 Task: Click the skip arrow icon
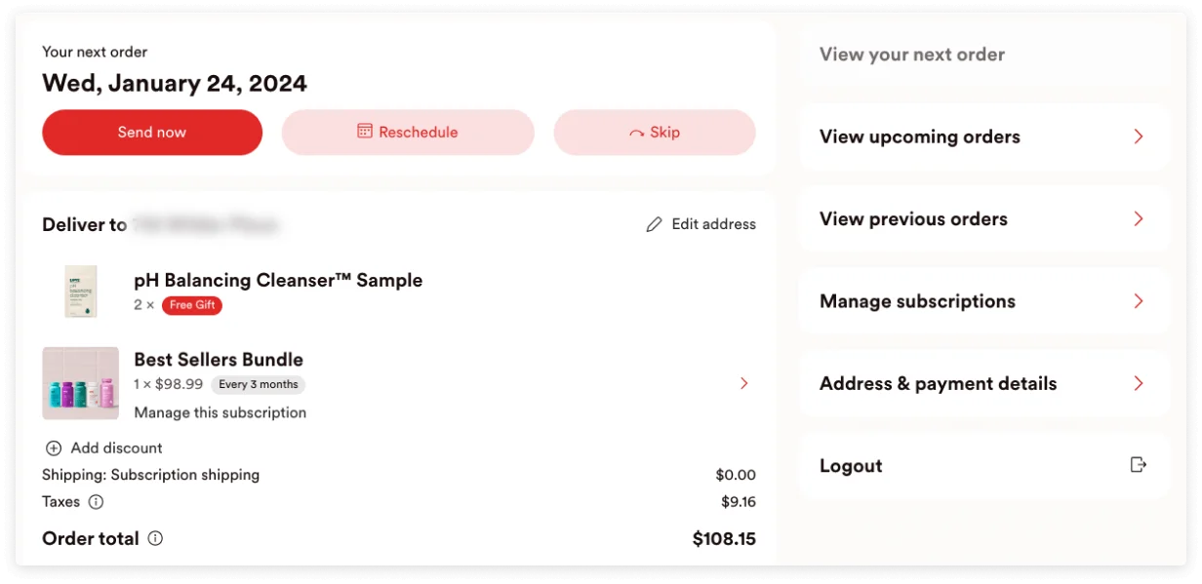[636, 134]
